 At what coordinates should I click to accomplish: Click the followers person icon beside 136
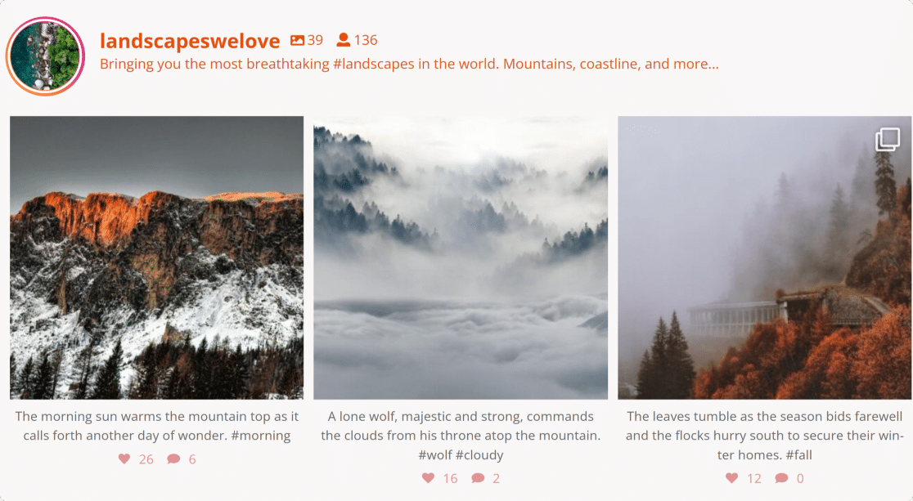click(x=344, y=39)
